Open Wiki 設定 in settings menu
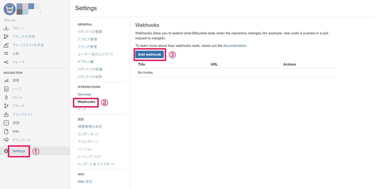375x189 pixels. click(x=85, y=181)
